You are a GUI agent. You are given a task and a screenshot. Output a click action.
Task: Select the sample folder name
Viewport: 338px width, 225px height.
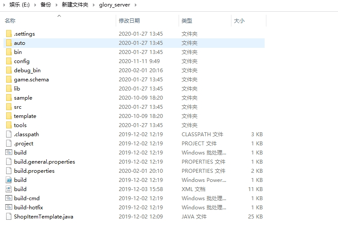[x=23, y=98]
